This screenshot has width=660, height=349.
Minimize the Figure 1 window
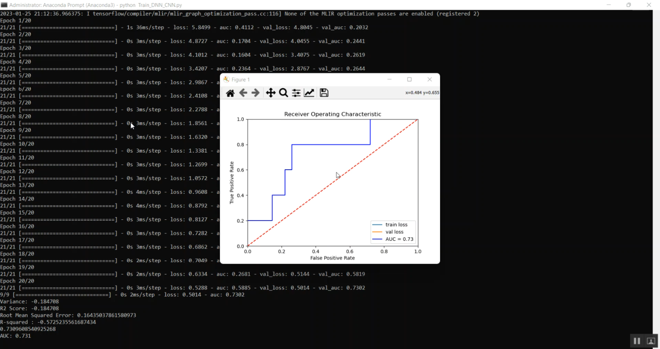coord(389,79)
